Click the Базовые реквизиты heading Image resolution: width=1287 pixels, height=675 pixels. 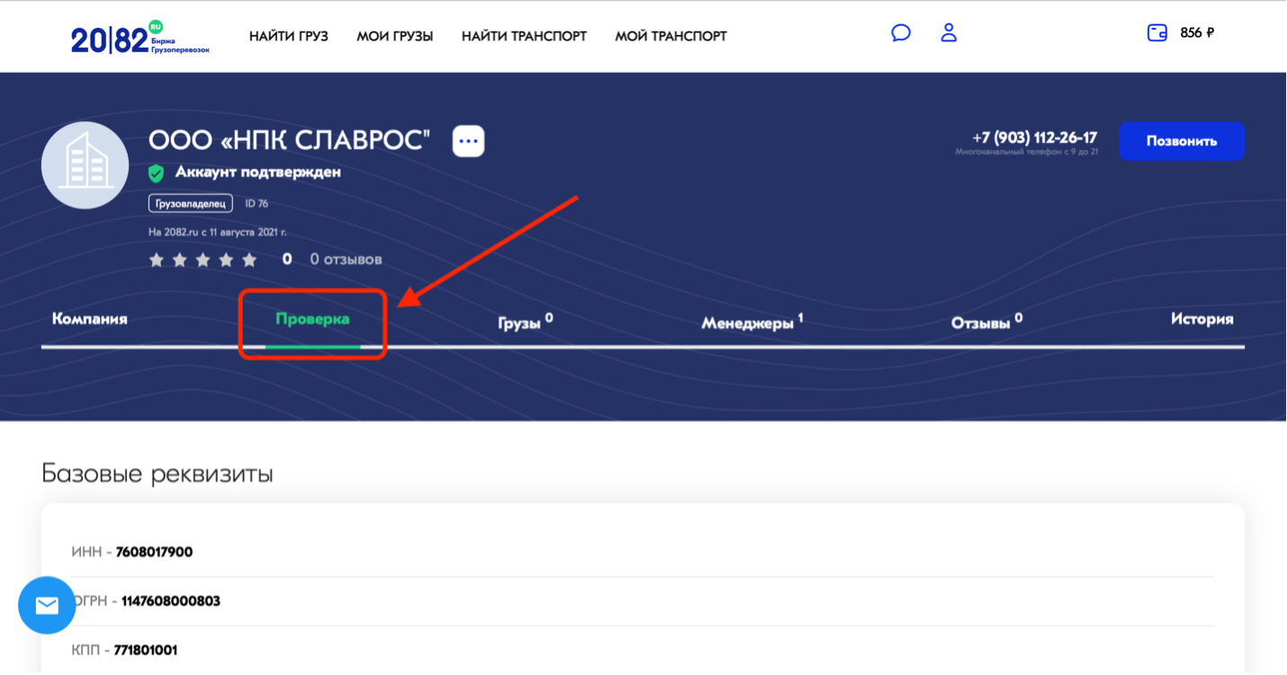click(x=157, y=474)
